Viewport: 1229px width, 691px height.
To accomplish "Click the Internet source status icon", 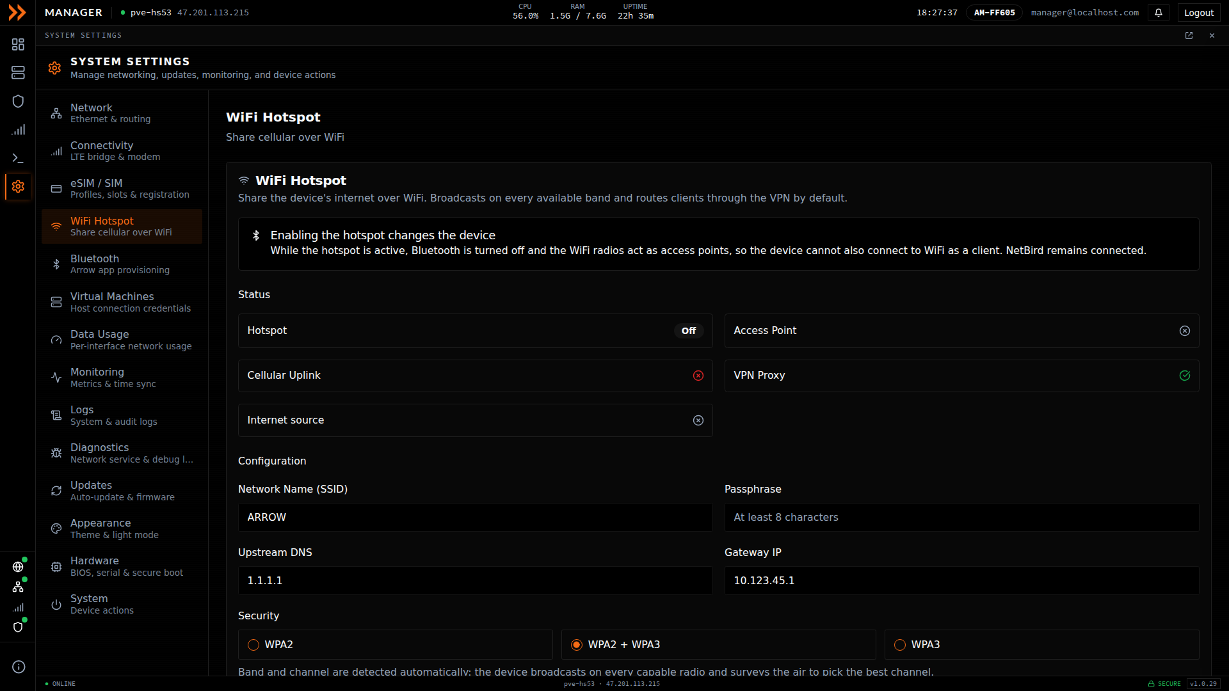I will pyautogui.click(x=698, y=420).
